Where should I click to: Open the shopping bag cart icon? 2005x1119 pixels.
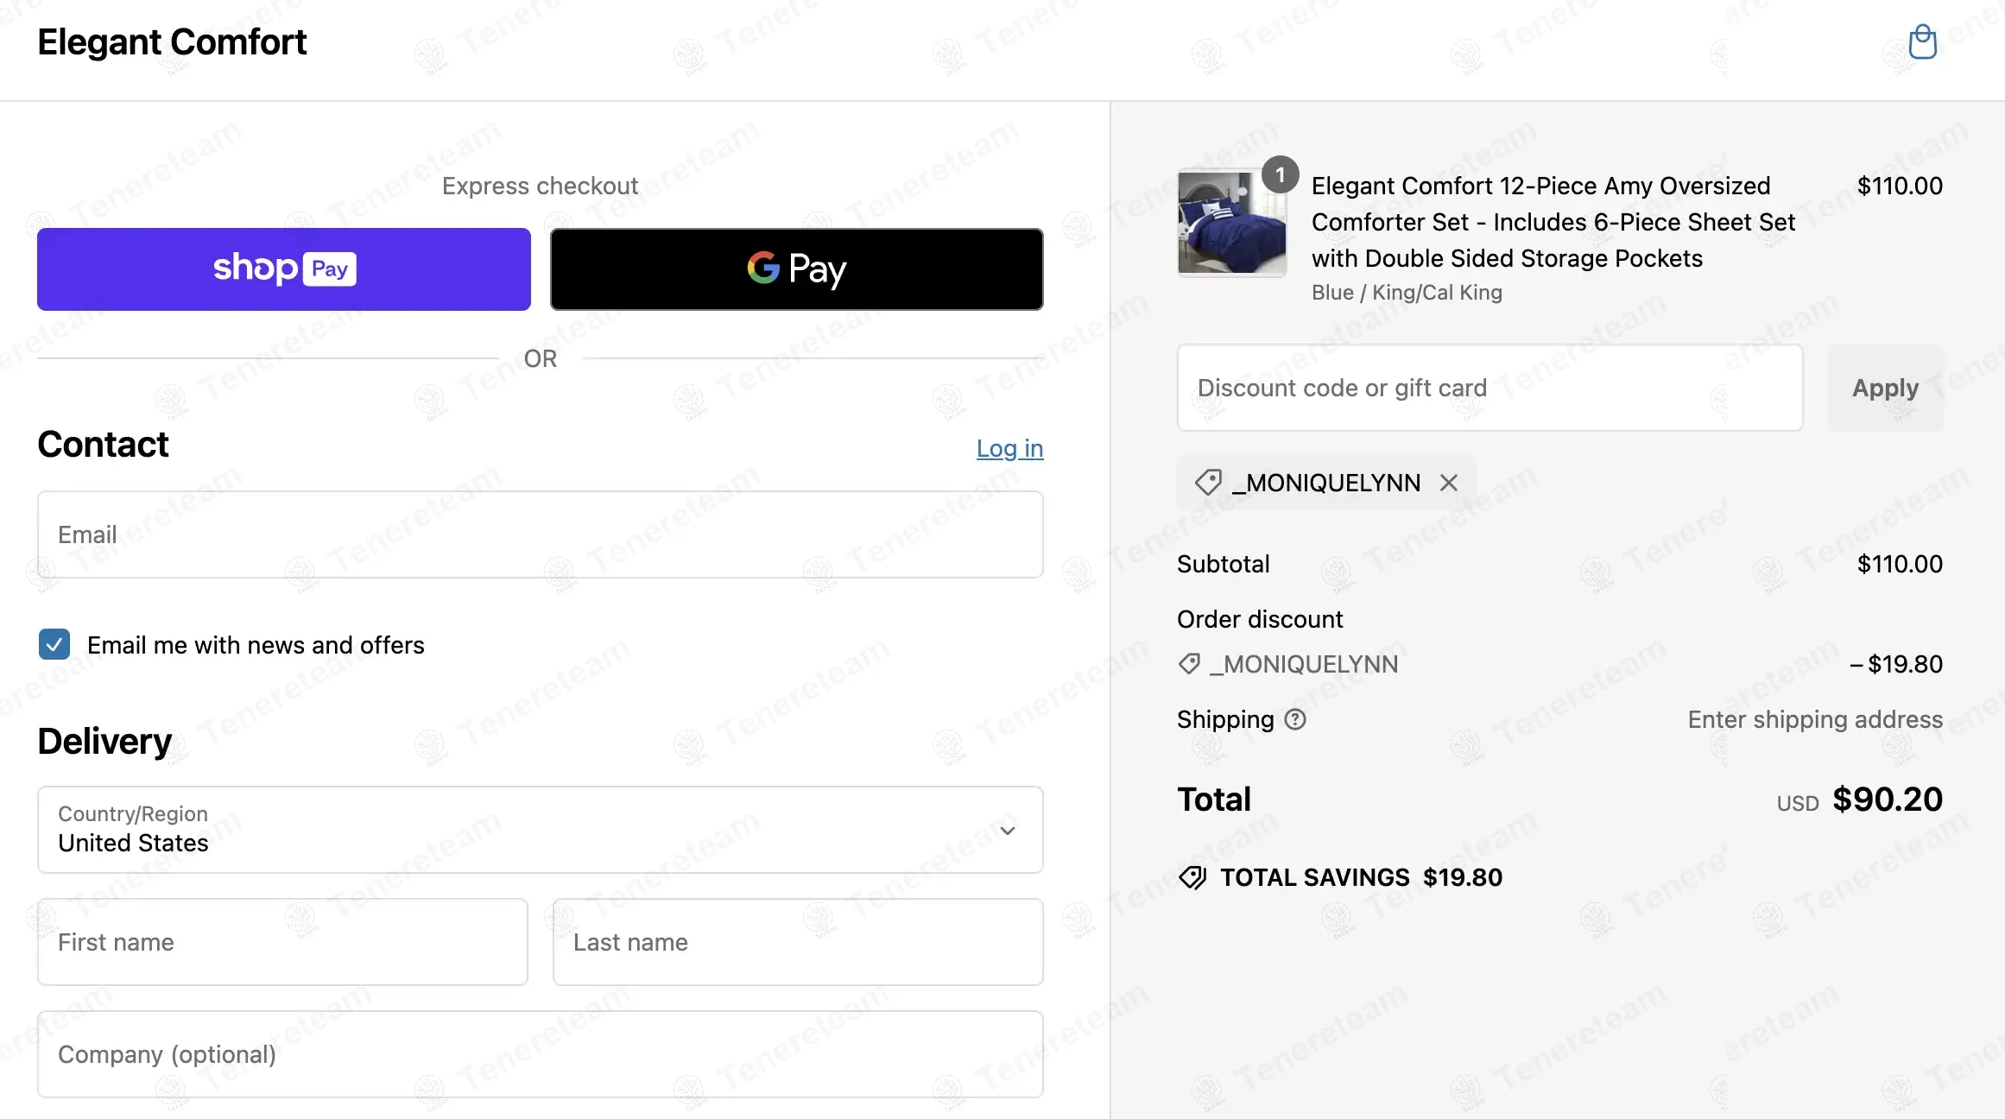1922,41
